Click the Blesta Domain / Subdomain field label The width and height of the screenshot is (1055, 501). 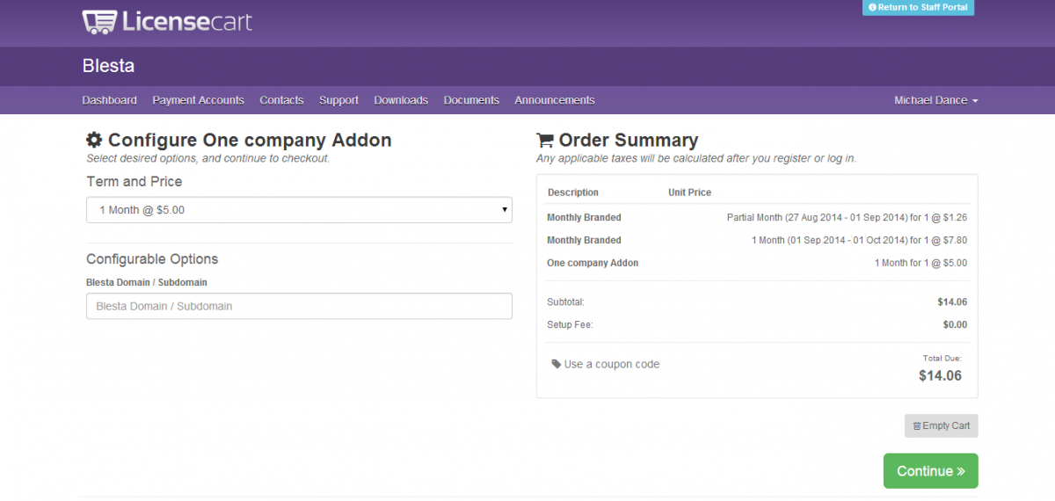click(x=147, y=282)
